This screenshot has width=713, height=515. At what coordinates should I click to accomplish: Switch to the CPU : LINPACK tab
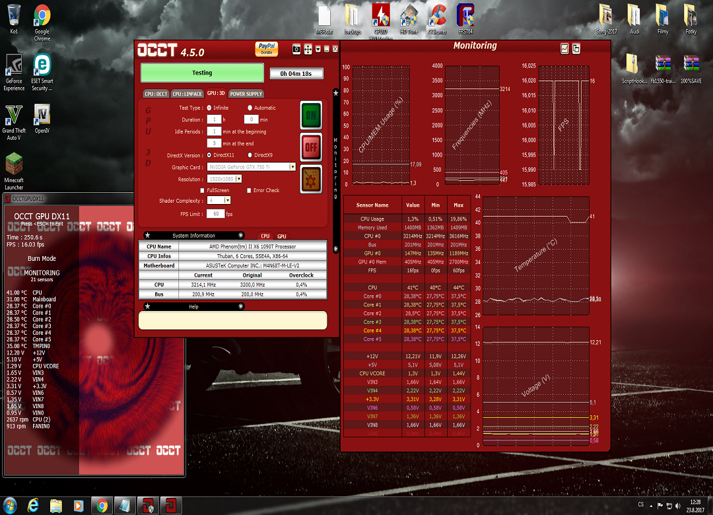[x=187, y=94]
